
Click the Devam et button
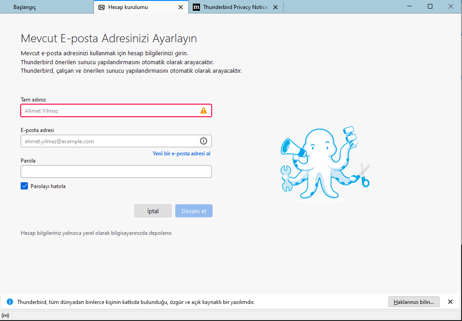click(194, 211)
